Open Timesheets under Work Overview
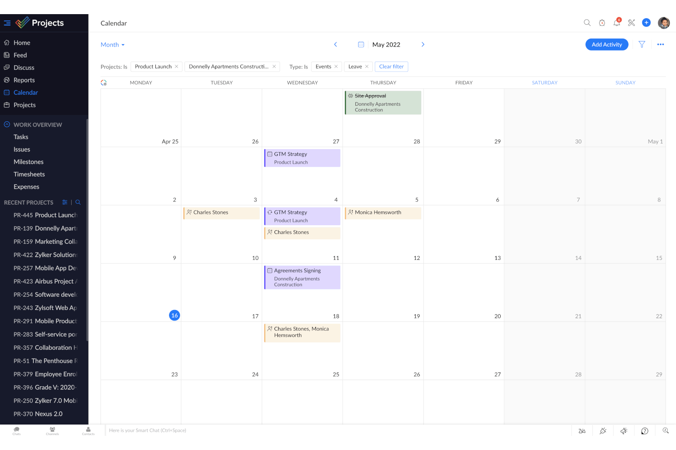 tap(29, 174)
